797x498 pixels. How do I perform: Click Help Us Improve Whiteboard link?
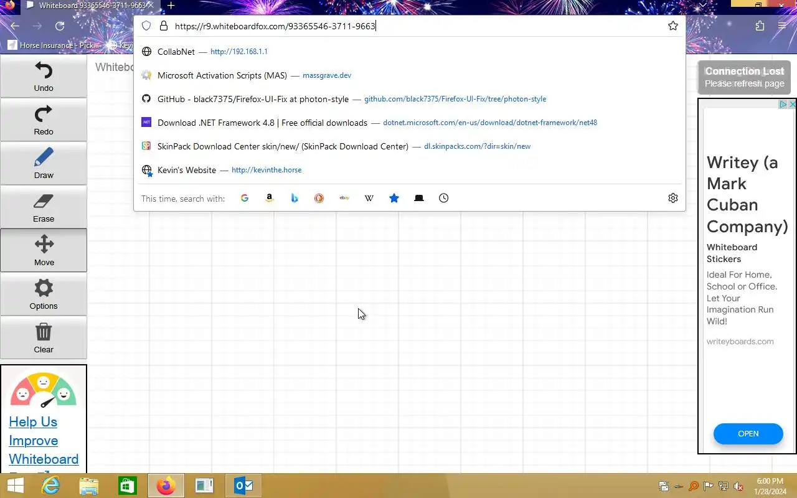pyautogui.click(x=44, y=440)
